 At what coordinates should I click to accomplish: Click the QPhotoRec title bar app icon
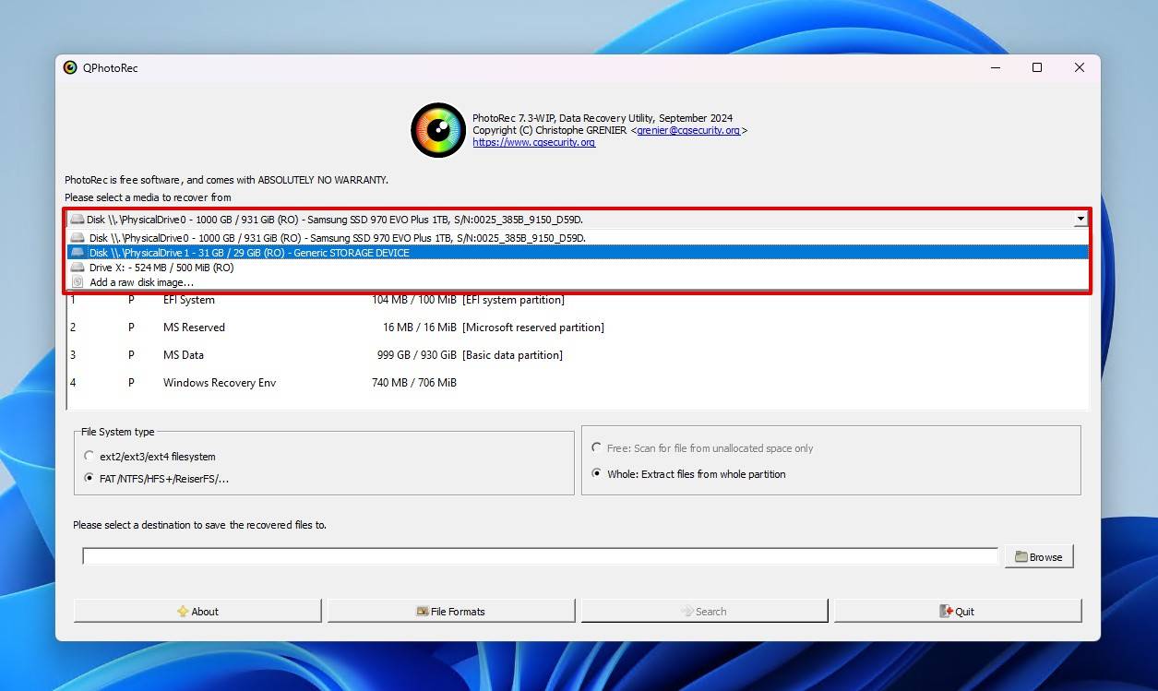[70, 67]
